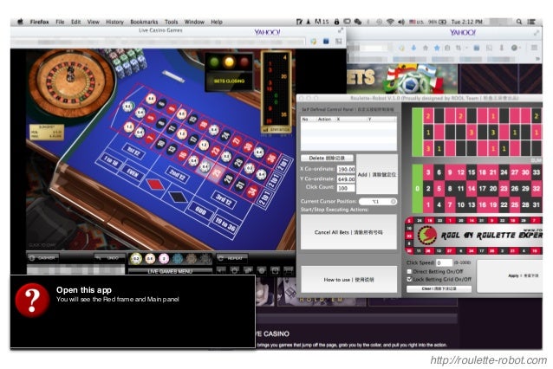
Task: Select the 0.5 casino chip
Action: coord(150,259)
